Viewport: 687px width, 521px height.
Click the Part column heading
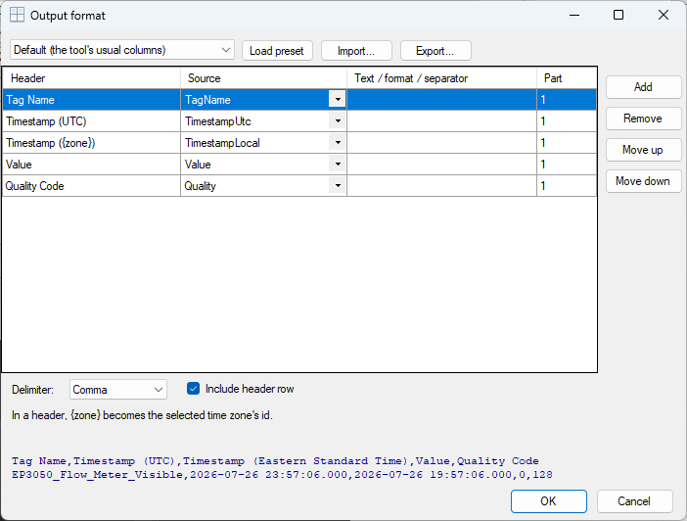coord(567,78)
